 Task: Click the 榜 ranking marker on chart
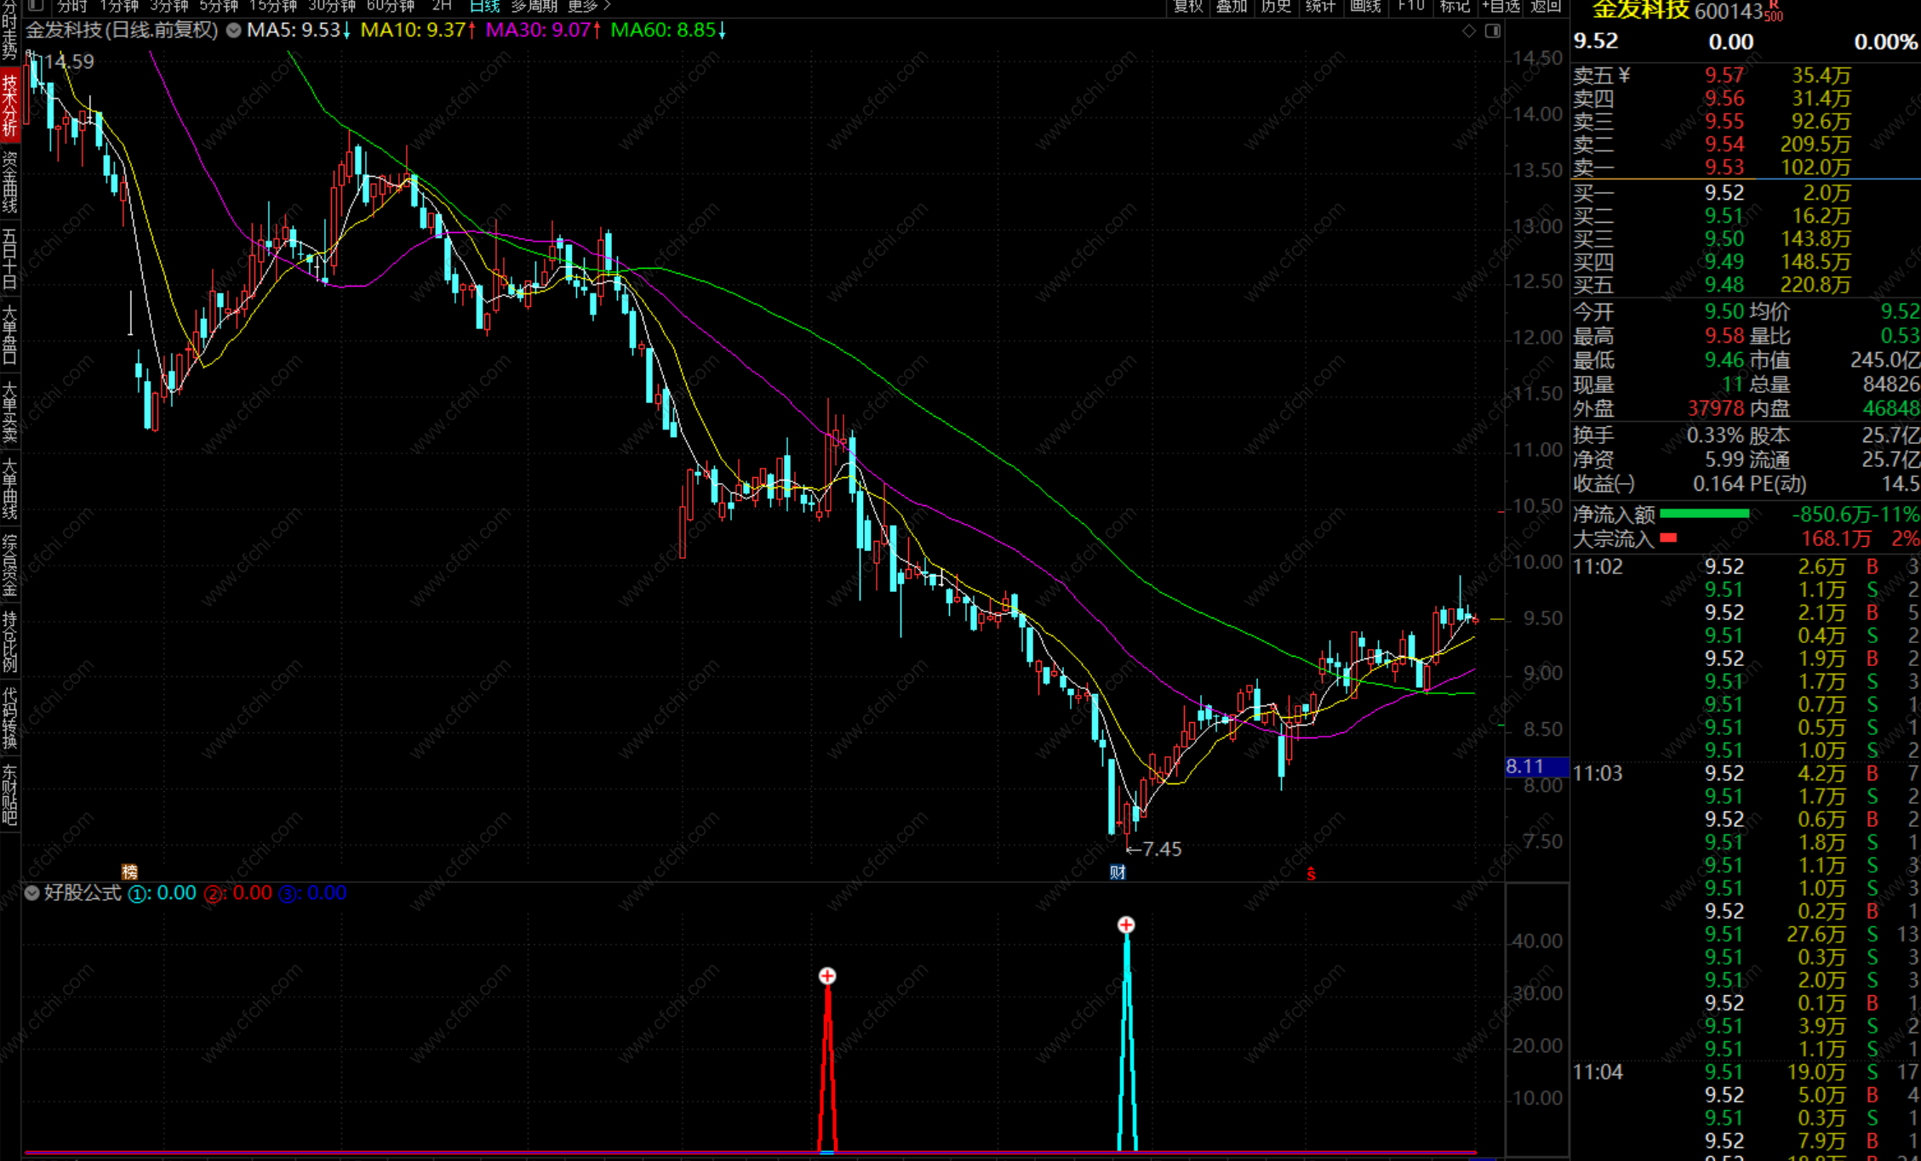click(129, 871)
